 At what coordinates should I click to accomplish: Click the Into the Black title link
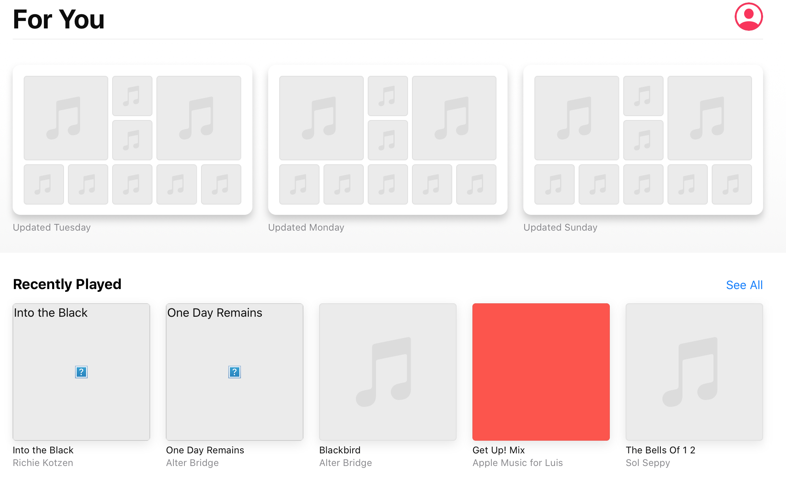43,450
